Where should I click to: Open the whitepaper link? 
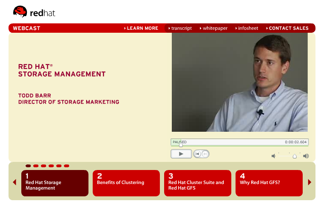point(214,28)
